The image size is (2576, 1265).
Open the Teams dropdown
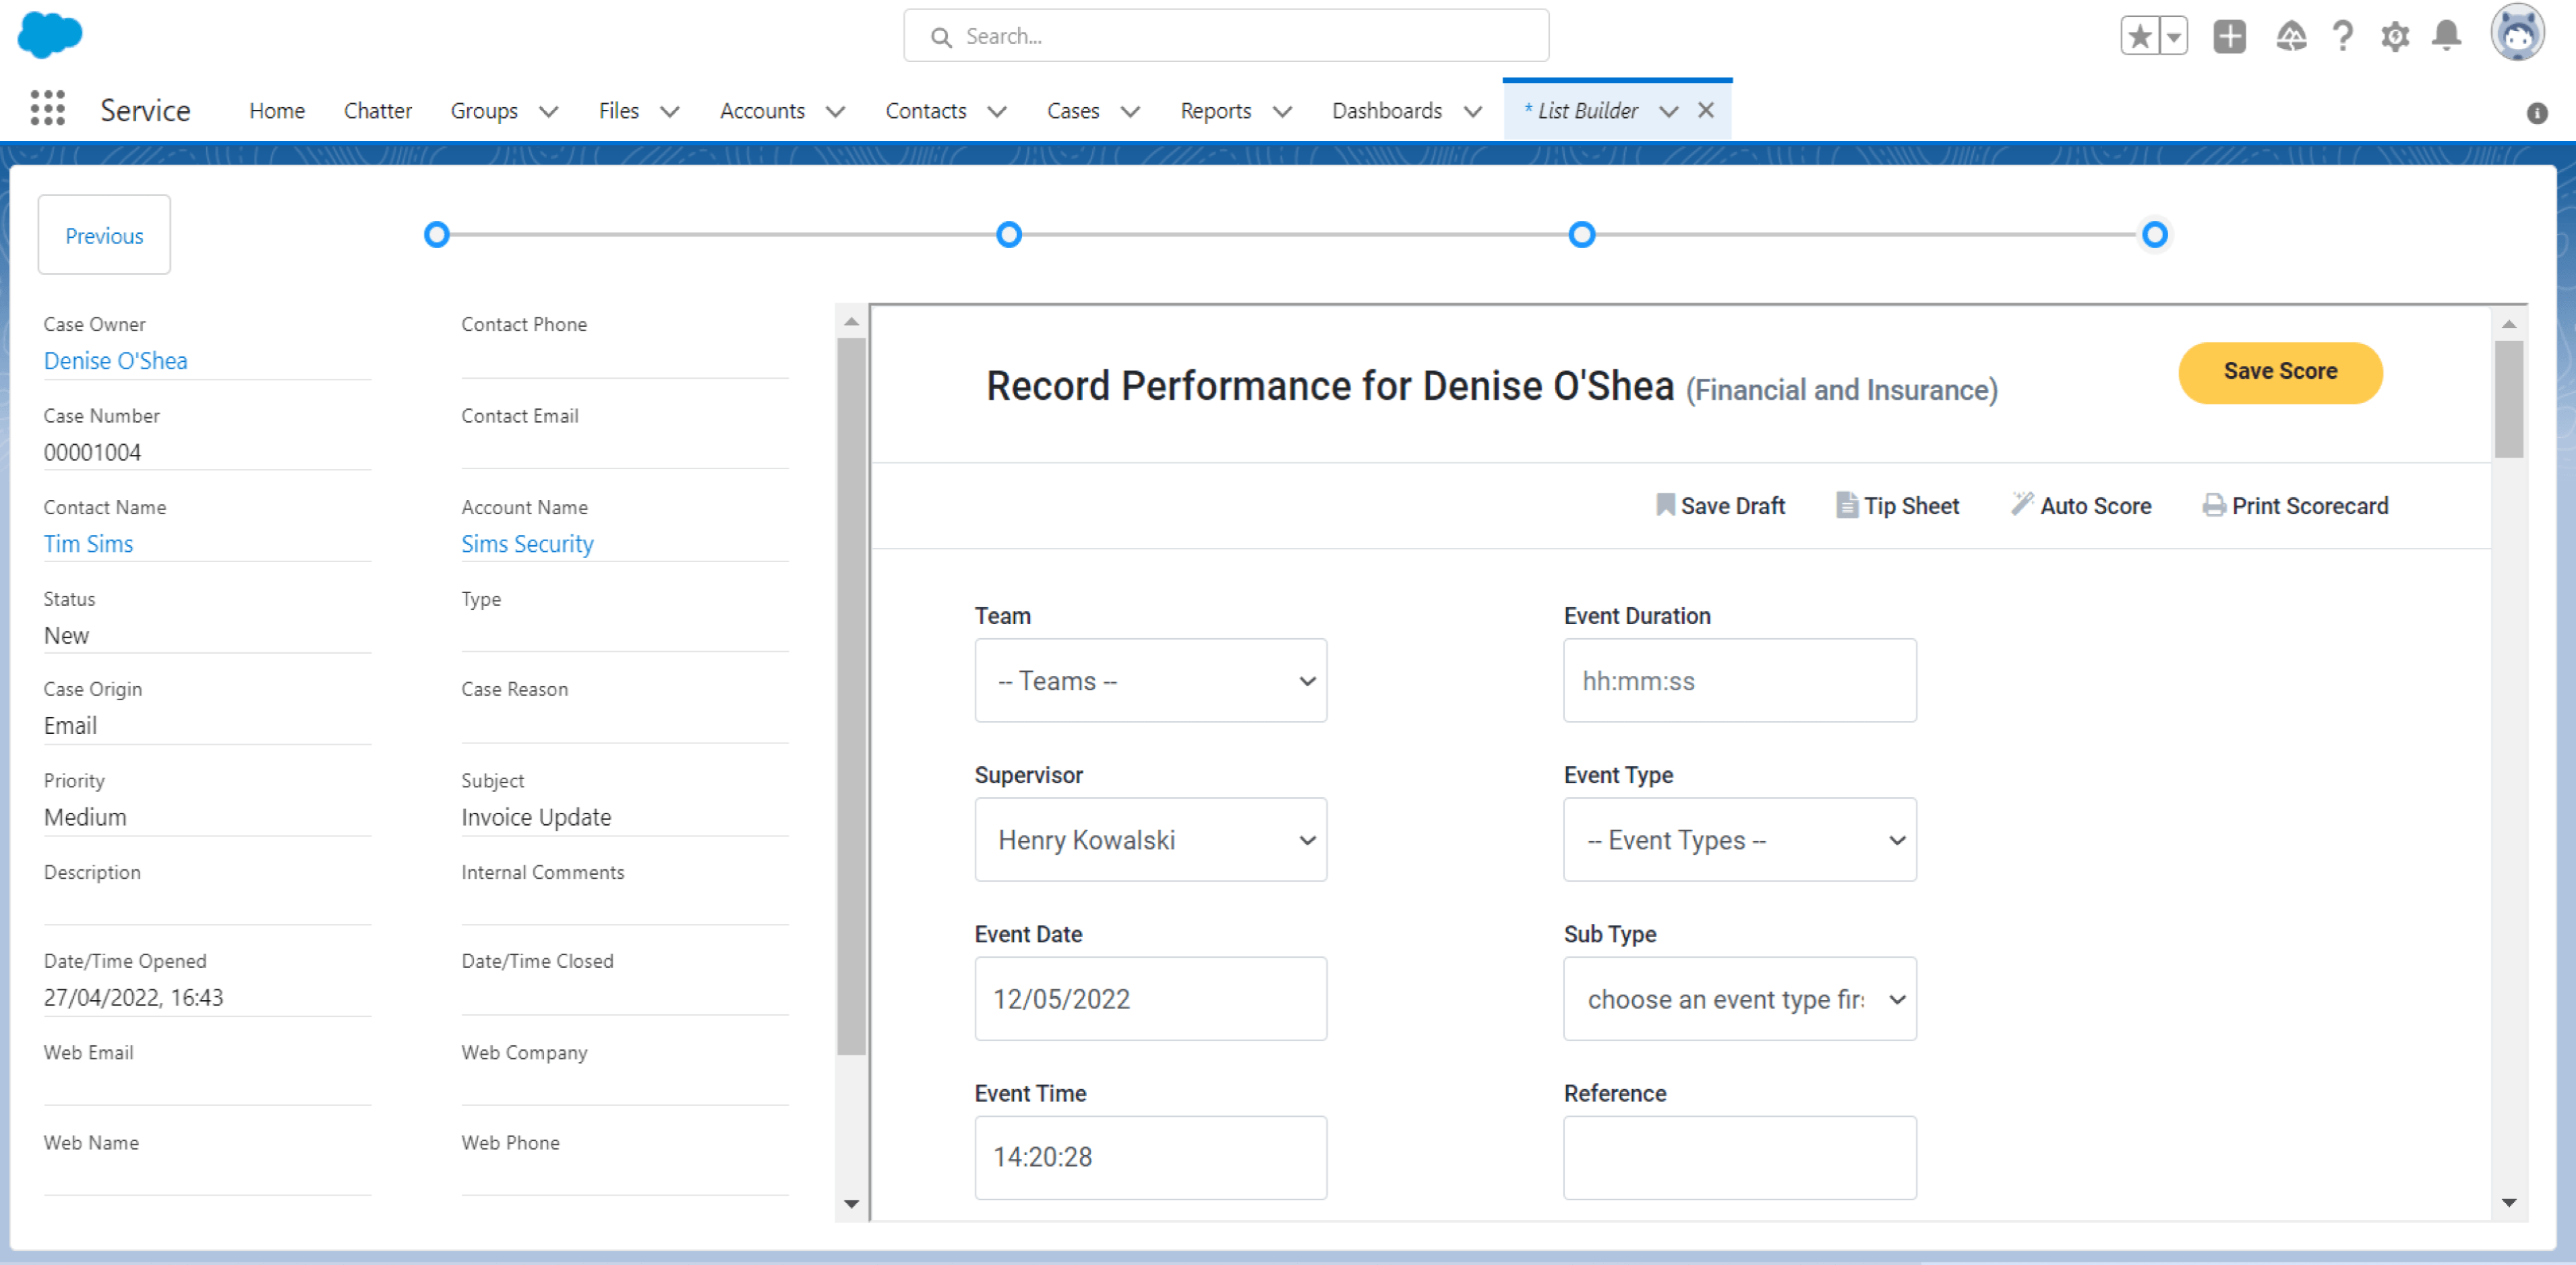point(1150,680)
